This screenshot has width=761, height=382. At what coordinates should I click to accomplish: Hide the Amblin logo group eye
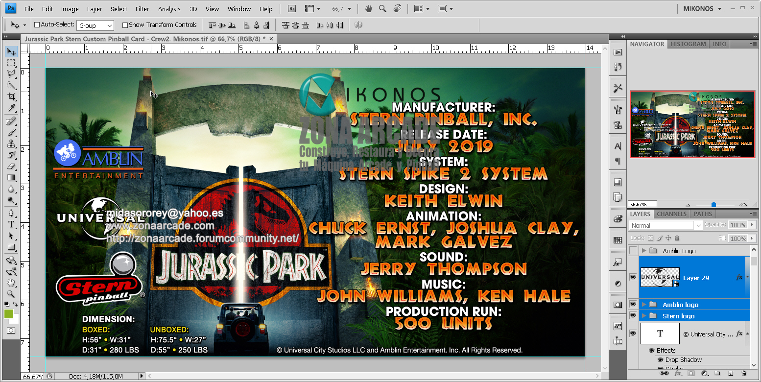[x=633, y=304]
